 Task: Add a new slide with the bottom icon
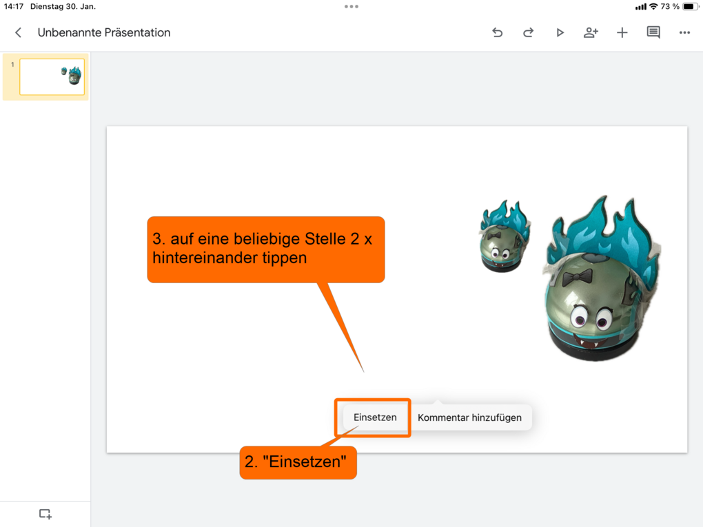[45, 513]
